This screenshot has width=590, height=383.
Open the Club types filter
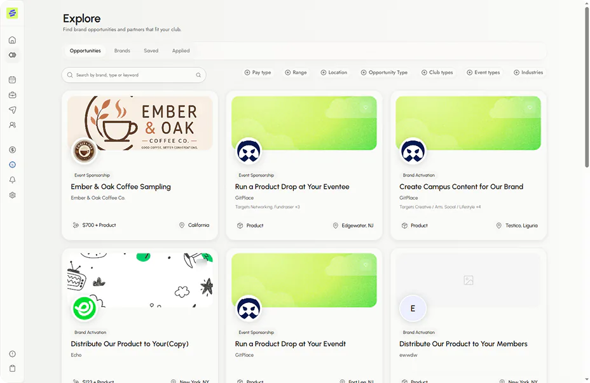(x=437, y=72)
